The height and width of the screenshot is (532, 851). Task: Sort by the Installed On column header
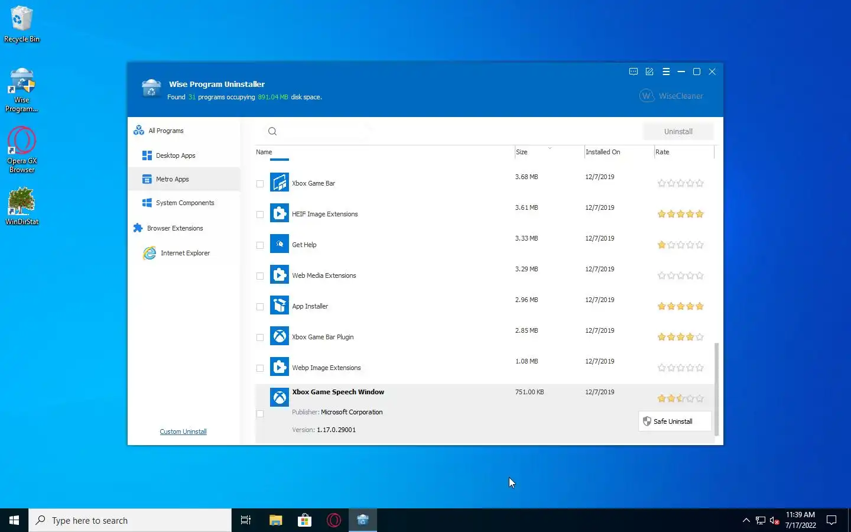coord(619,152)
